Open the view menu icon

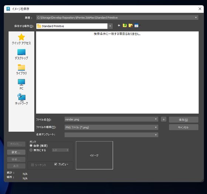coord(137,25)
